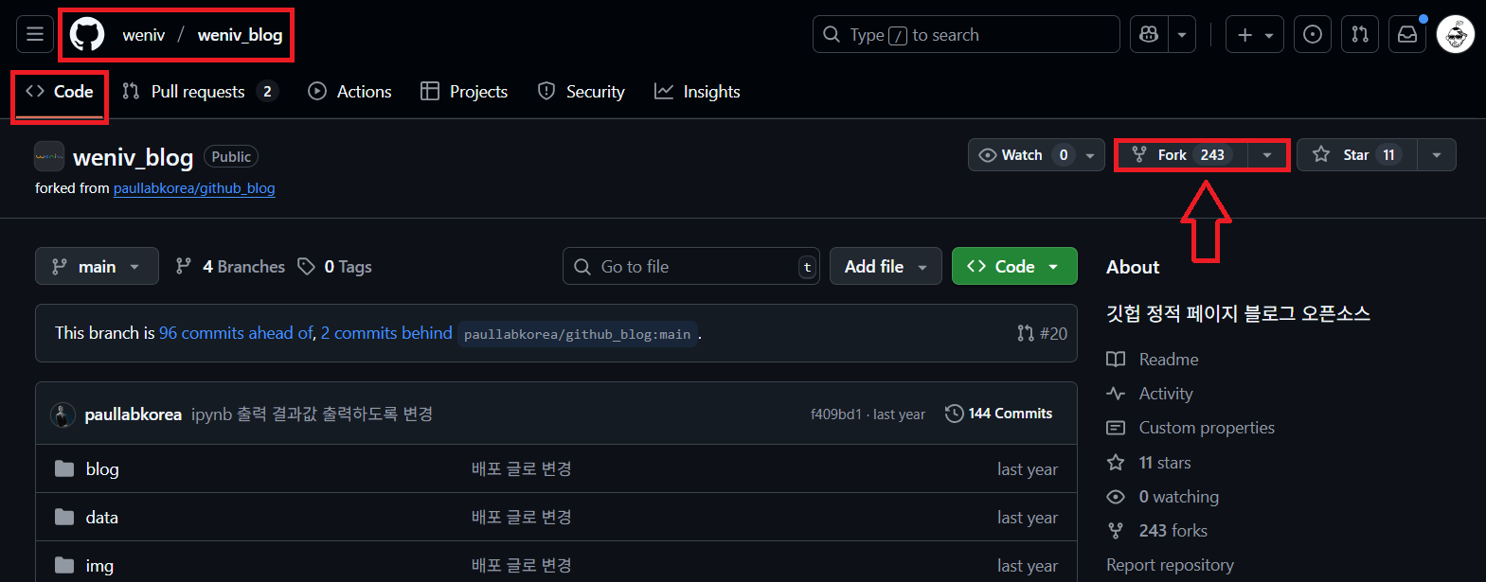
Task: Open pull requests icon in header
Action: point(1360,35)
